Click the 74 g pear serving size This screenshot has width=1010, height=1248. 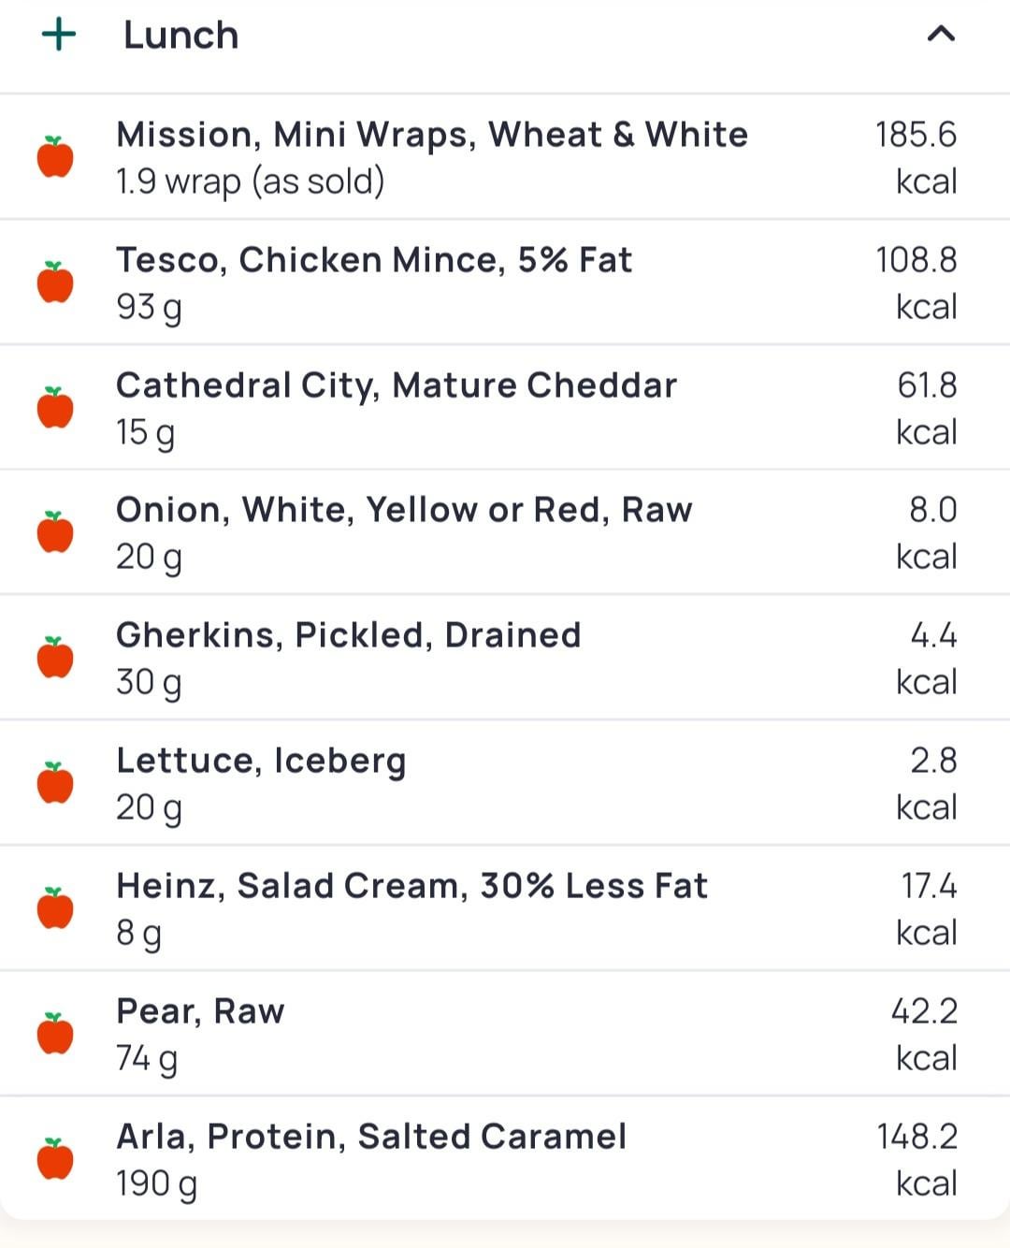coord(146,1058)
